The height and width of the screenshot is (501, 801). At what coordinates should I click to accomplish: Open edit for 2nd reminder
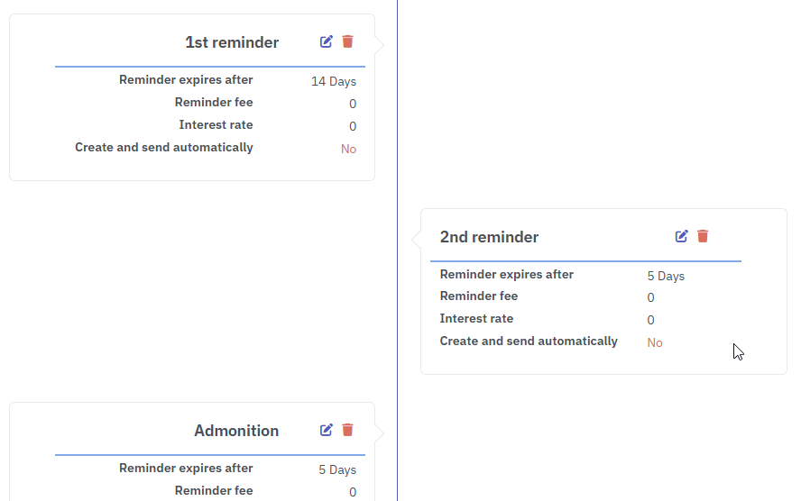pyautogui.click(x=681, y=236)
